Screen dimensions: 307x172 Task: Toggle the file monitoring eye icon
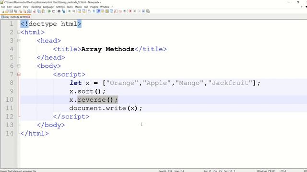[x=125, y=11]
